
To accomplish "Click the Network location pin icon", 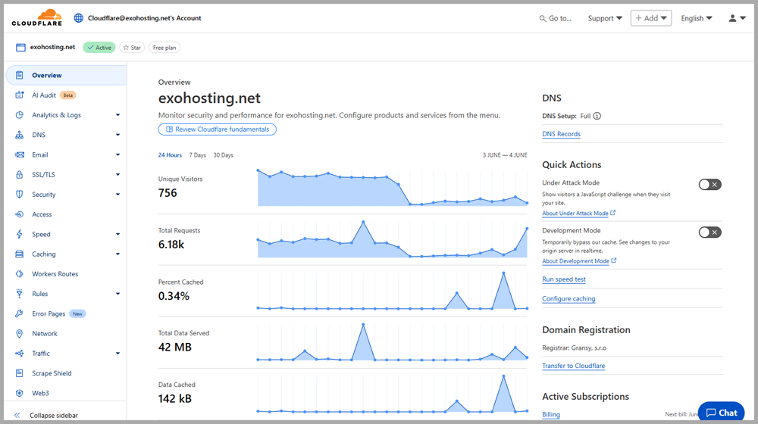I will [x=20, y=334].
